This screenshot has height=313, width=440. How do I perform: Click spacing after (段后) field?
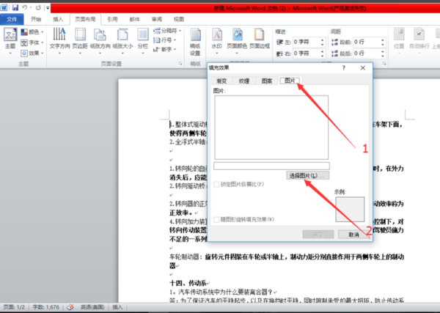pyautogui.click(x=367, y=54)
